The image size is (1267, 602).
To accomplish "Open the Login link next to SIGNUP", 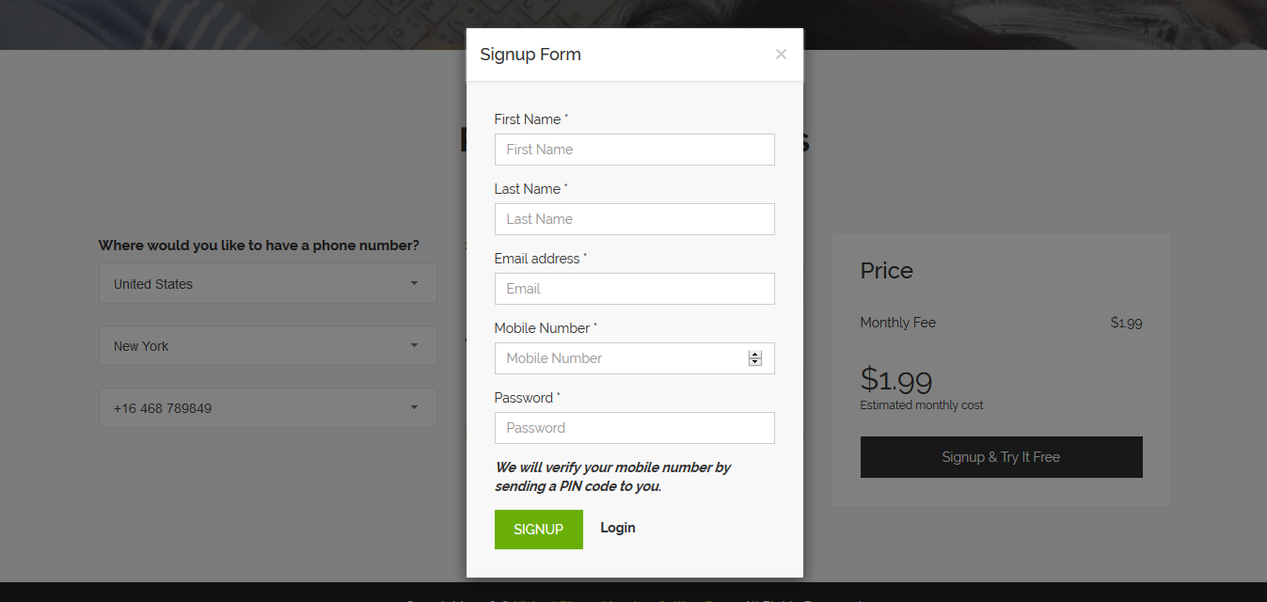I will (617, 528).
